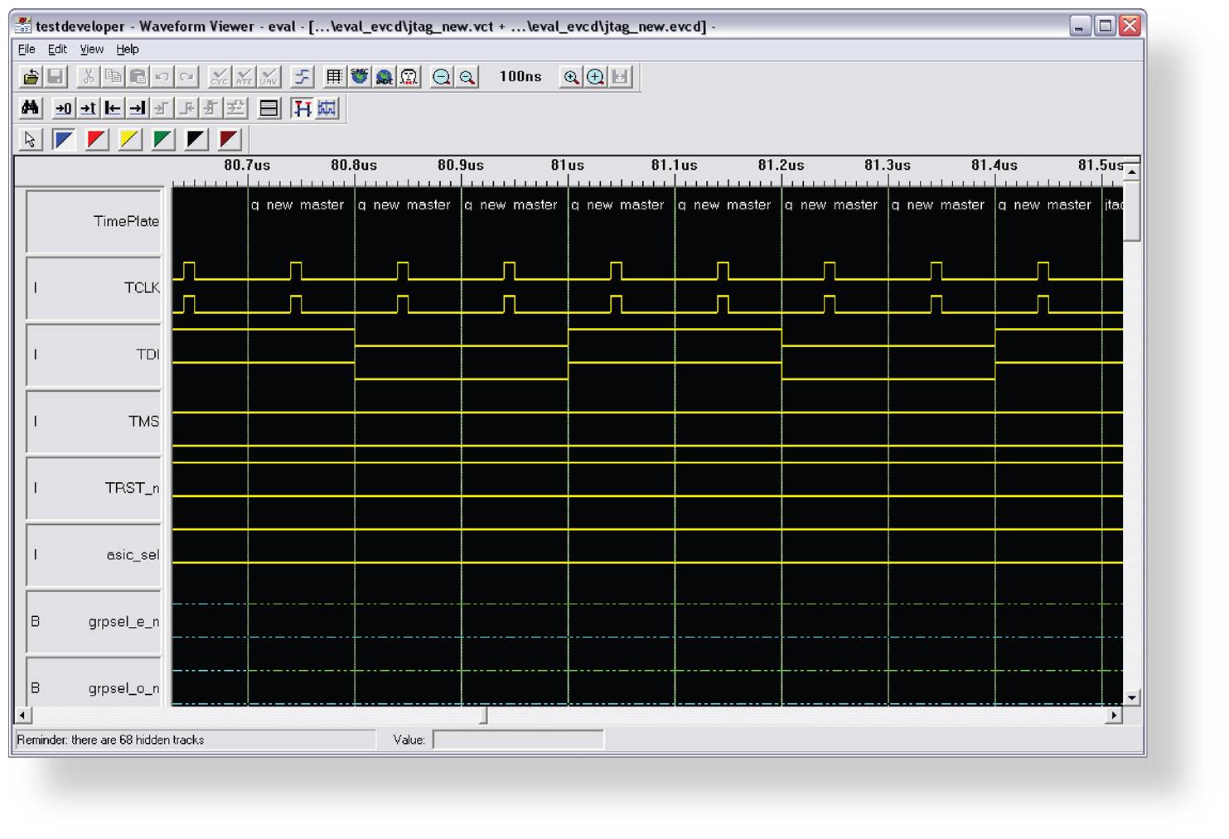Save the current waveform view
1229x839 pixels.
tap(54, 76)
